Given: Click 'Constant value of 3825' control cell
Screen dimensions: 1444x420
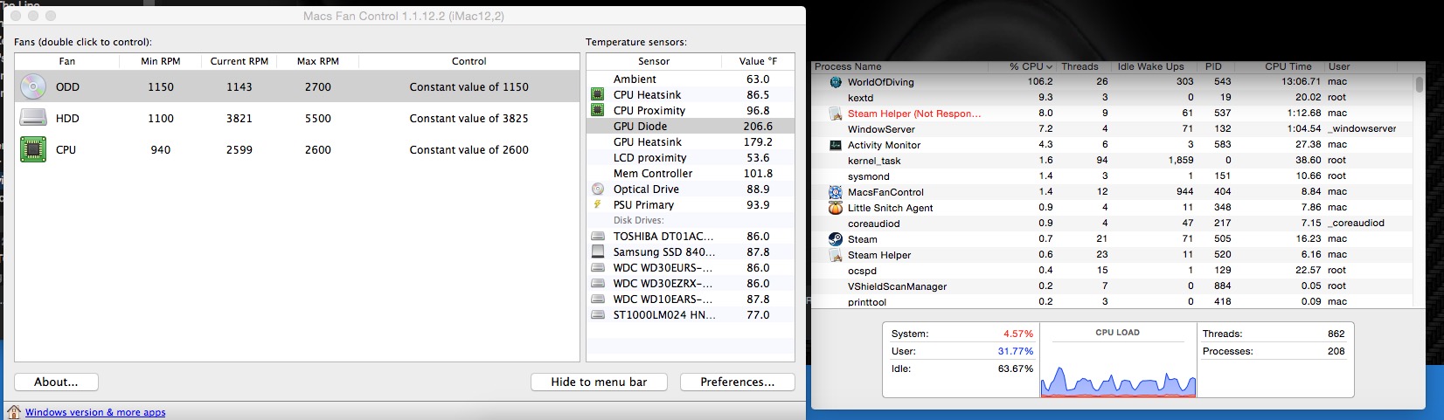Looking at the screenshot, I should pyautogui.click(x=469, y=118).
